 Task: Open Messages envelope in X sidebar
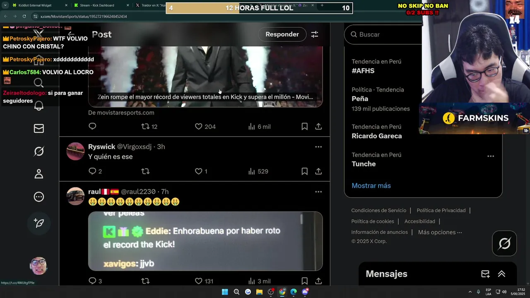point(39,129)
